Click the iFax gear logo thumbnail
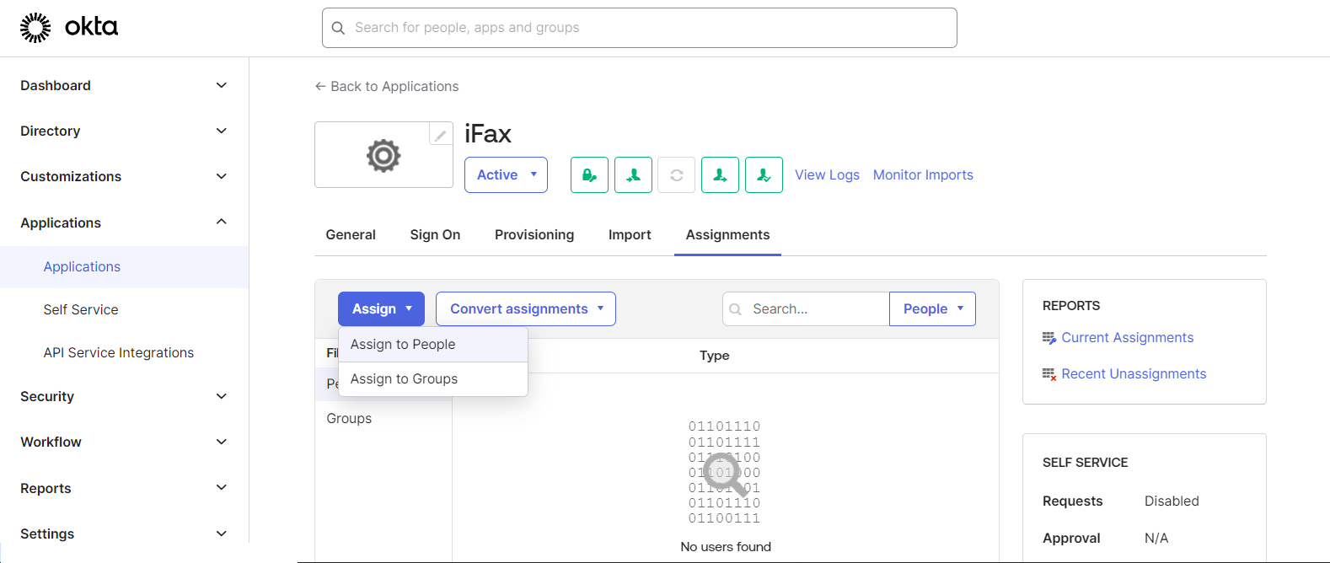This screenshot has height=563, width=1330. [383, 155]
